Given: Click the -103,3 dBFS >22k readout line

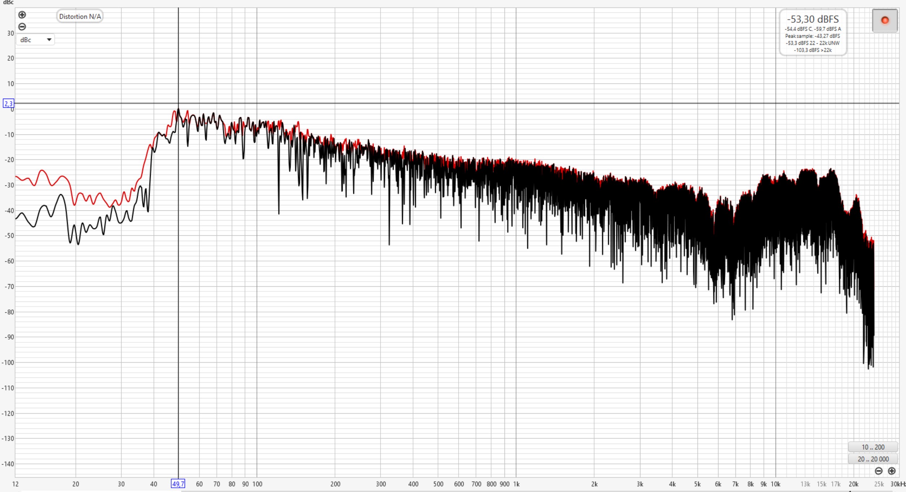Looking at the screenshot, I should click(812, 50).
